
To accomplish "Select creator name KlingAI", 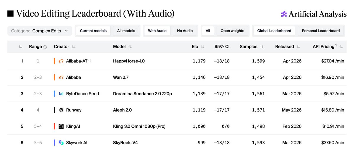I will [73, 126].
